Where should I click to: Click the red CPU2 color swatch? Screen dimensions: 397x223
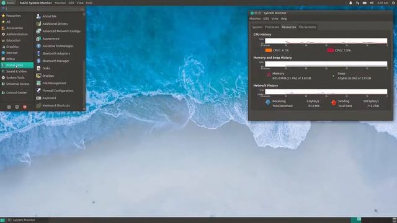pos(331,50)
